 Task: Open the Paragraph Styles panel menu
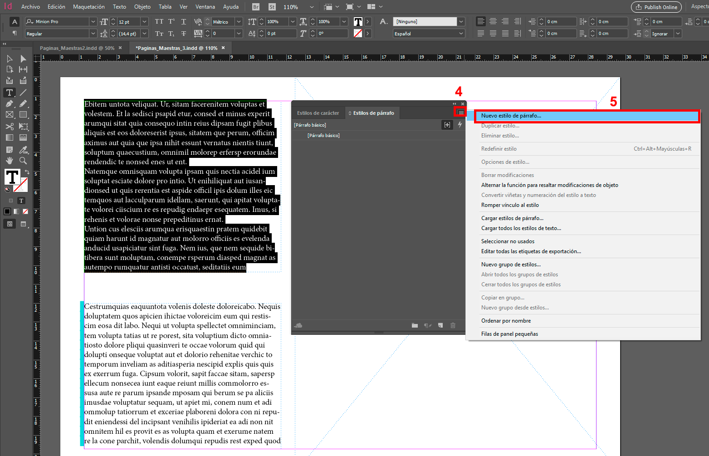(x=460, y=112)
